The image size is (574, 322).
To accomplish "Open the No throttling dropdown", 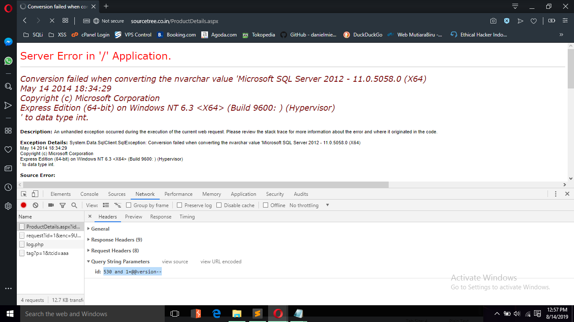I will tap(309, 205).
